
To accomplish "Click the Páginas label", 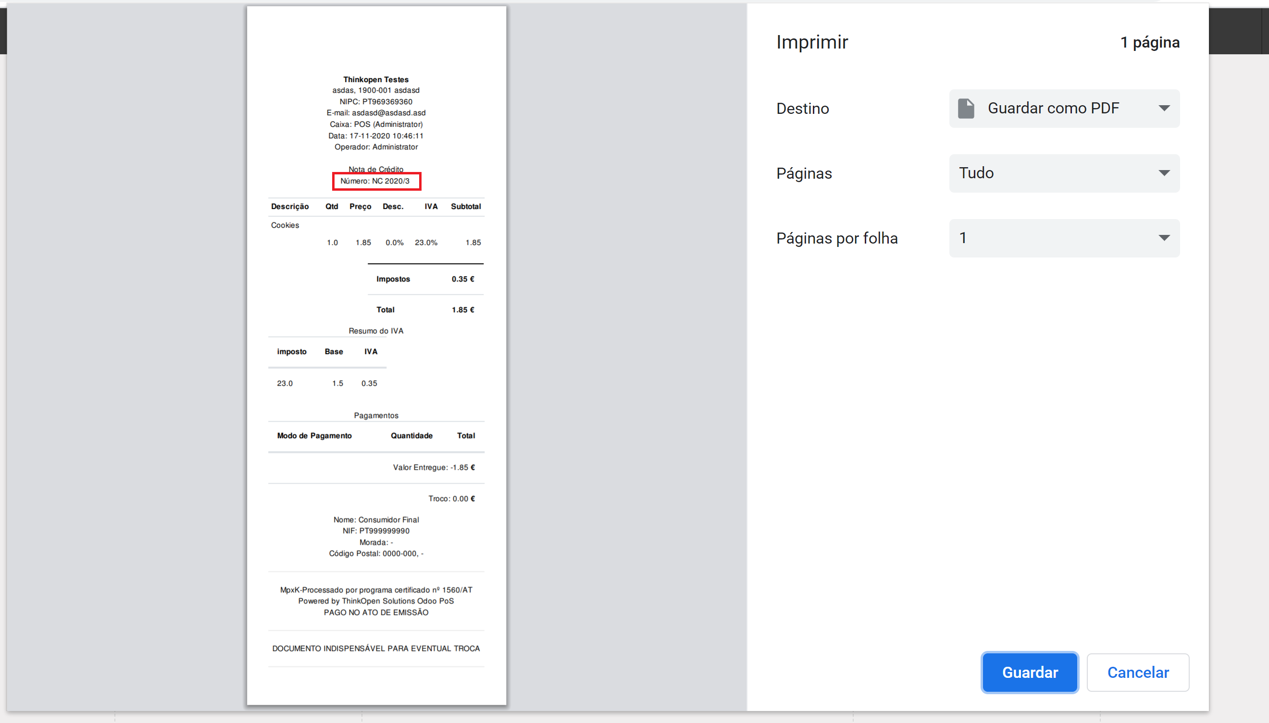I will tap(804, 173).
